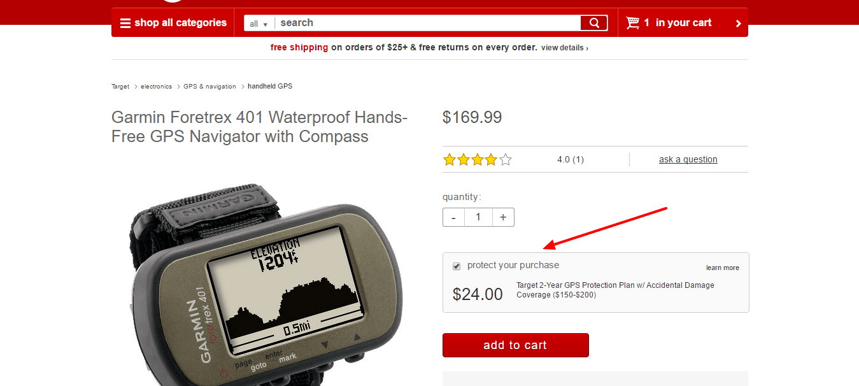Go to electronics breadcrumb
The image size is (859, 386).
tap(156, 86)
